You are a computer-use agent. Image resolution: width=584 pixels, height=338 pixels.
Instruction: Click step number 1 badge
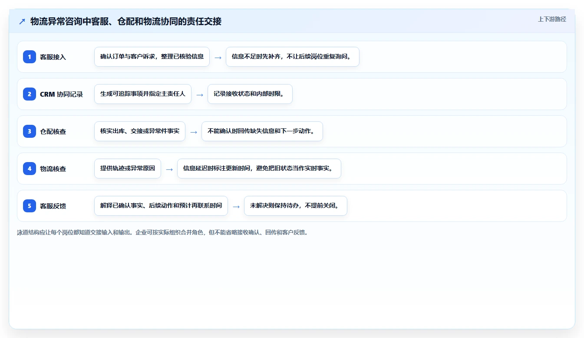pos(30,56)
